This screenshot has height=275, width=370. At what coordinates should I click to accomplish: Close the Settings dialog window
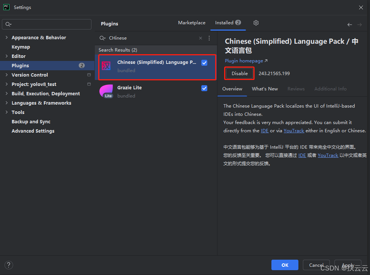361,7
